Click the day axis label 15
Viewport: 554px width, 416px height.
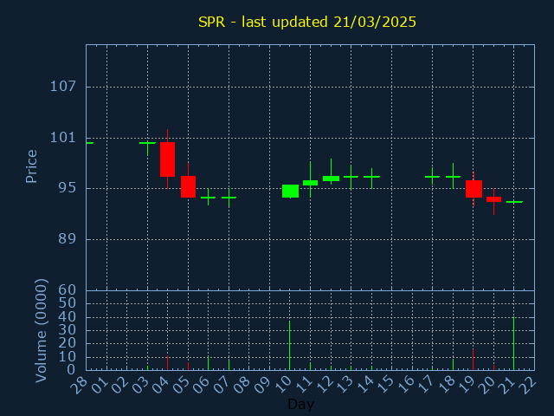(x=385, y=385)
